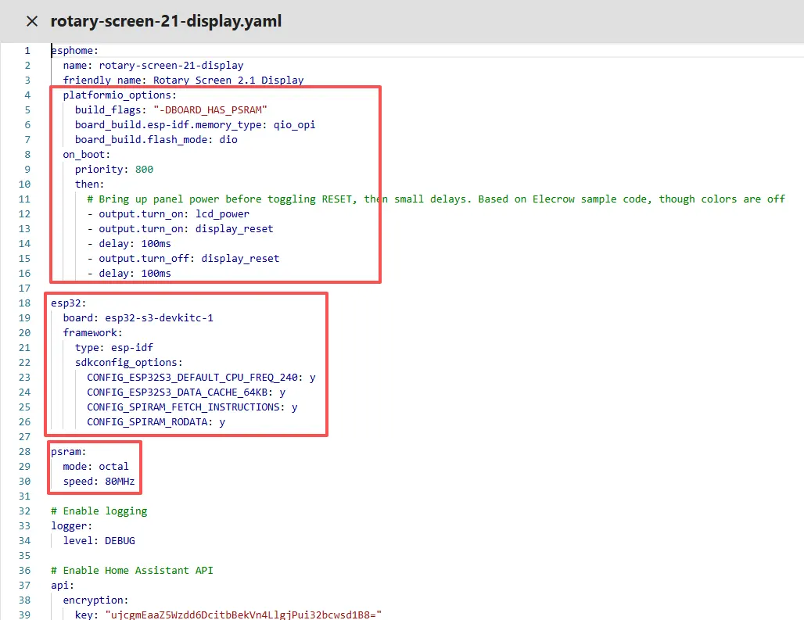Click the framework type esp-idf value
The width and height of the screenshot is (804, 620).
pyautogui.click(x=132, y=347)
